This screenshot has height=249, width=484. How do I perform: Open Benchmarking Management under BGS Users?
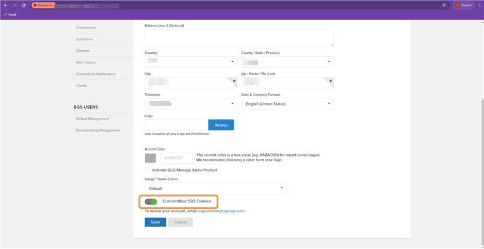coord(98,131)
